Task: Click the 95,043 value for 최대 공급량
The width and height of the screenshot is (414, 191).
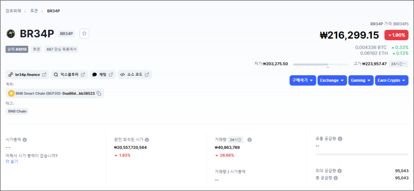Action: click(x=402, y=171)
